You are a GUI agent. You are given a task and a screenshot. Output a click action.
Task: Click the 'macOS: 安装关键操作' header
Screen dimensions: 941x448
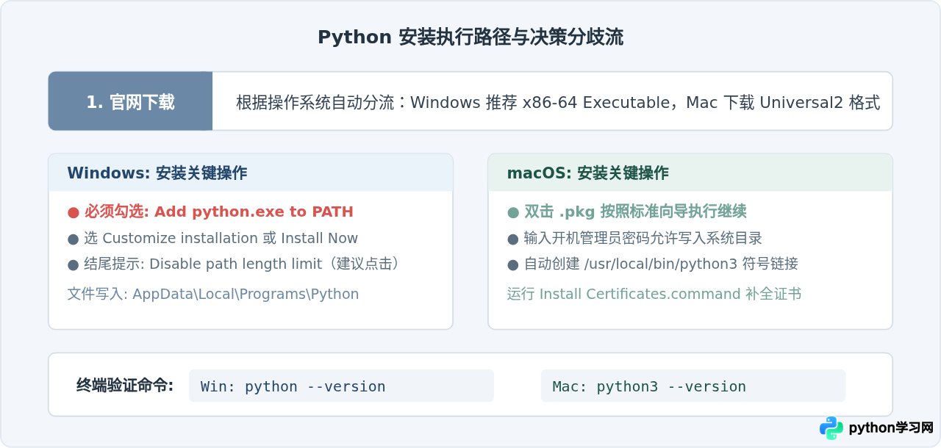(x=690, y=173)
